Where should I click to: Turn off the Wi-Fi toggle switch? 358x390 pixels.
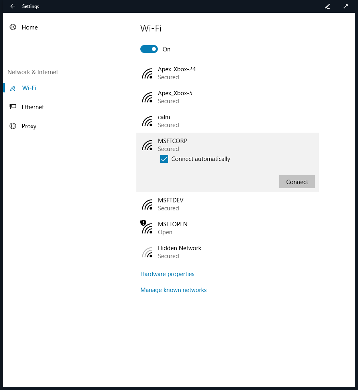(149, 49)
